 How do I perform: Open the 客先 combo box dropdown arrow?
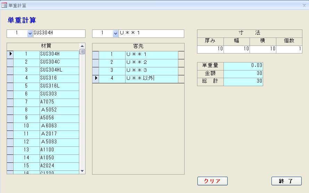tap(115, 33)
